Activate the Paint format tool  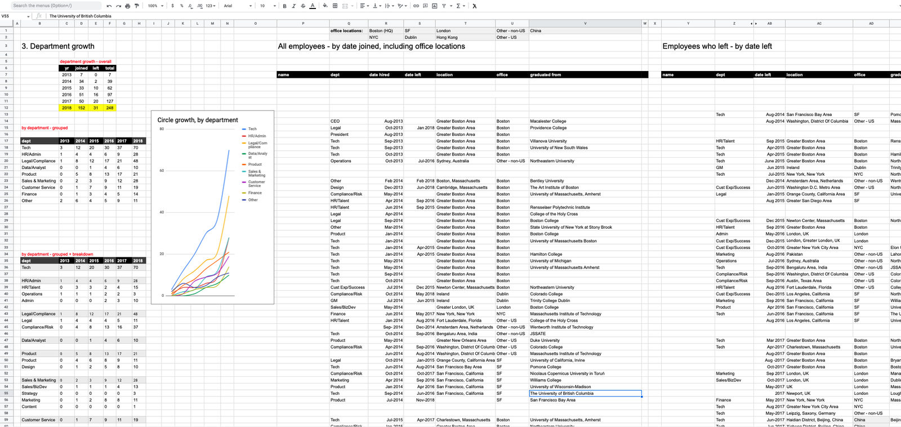point(137,6)
